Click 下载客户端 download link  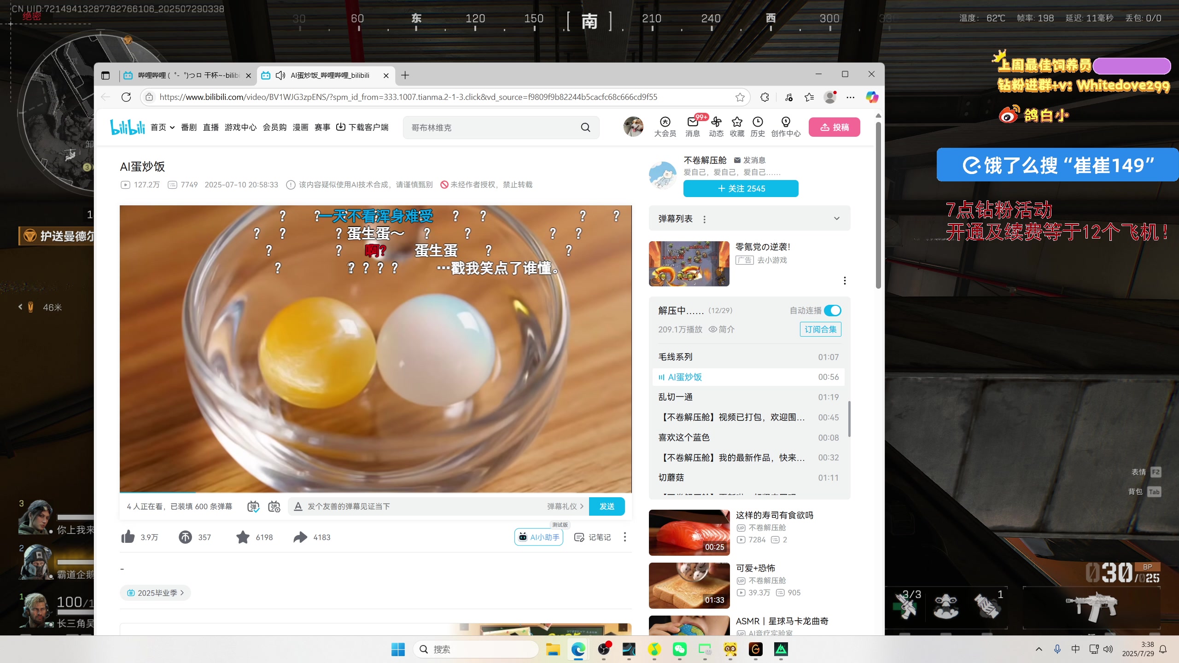tap(362, 128)
